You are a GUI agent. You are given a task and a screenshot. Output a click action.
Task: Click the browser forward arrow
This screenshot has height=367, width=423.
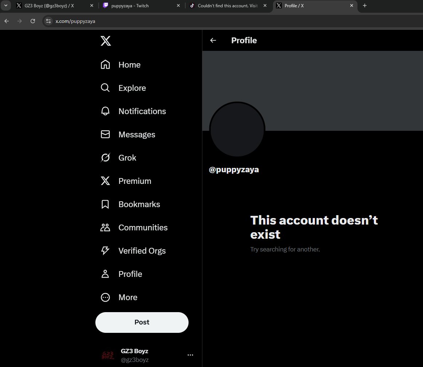[19, 21]
